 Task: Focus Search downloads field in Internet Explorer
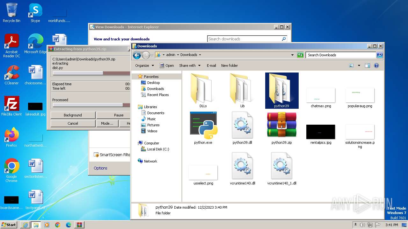tap(244, 39)
